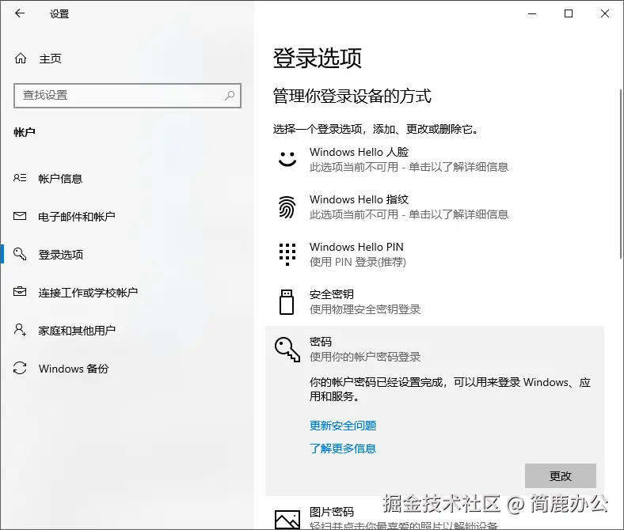Go back with the arrow icon
This screenshot has width=624, height=530.
click(20, 13)
